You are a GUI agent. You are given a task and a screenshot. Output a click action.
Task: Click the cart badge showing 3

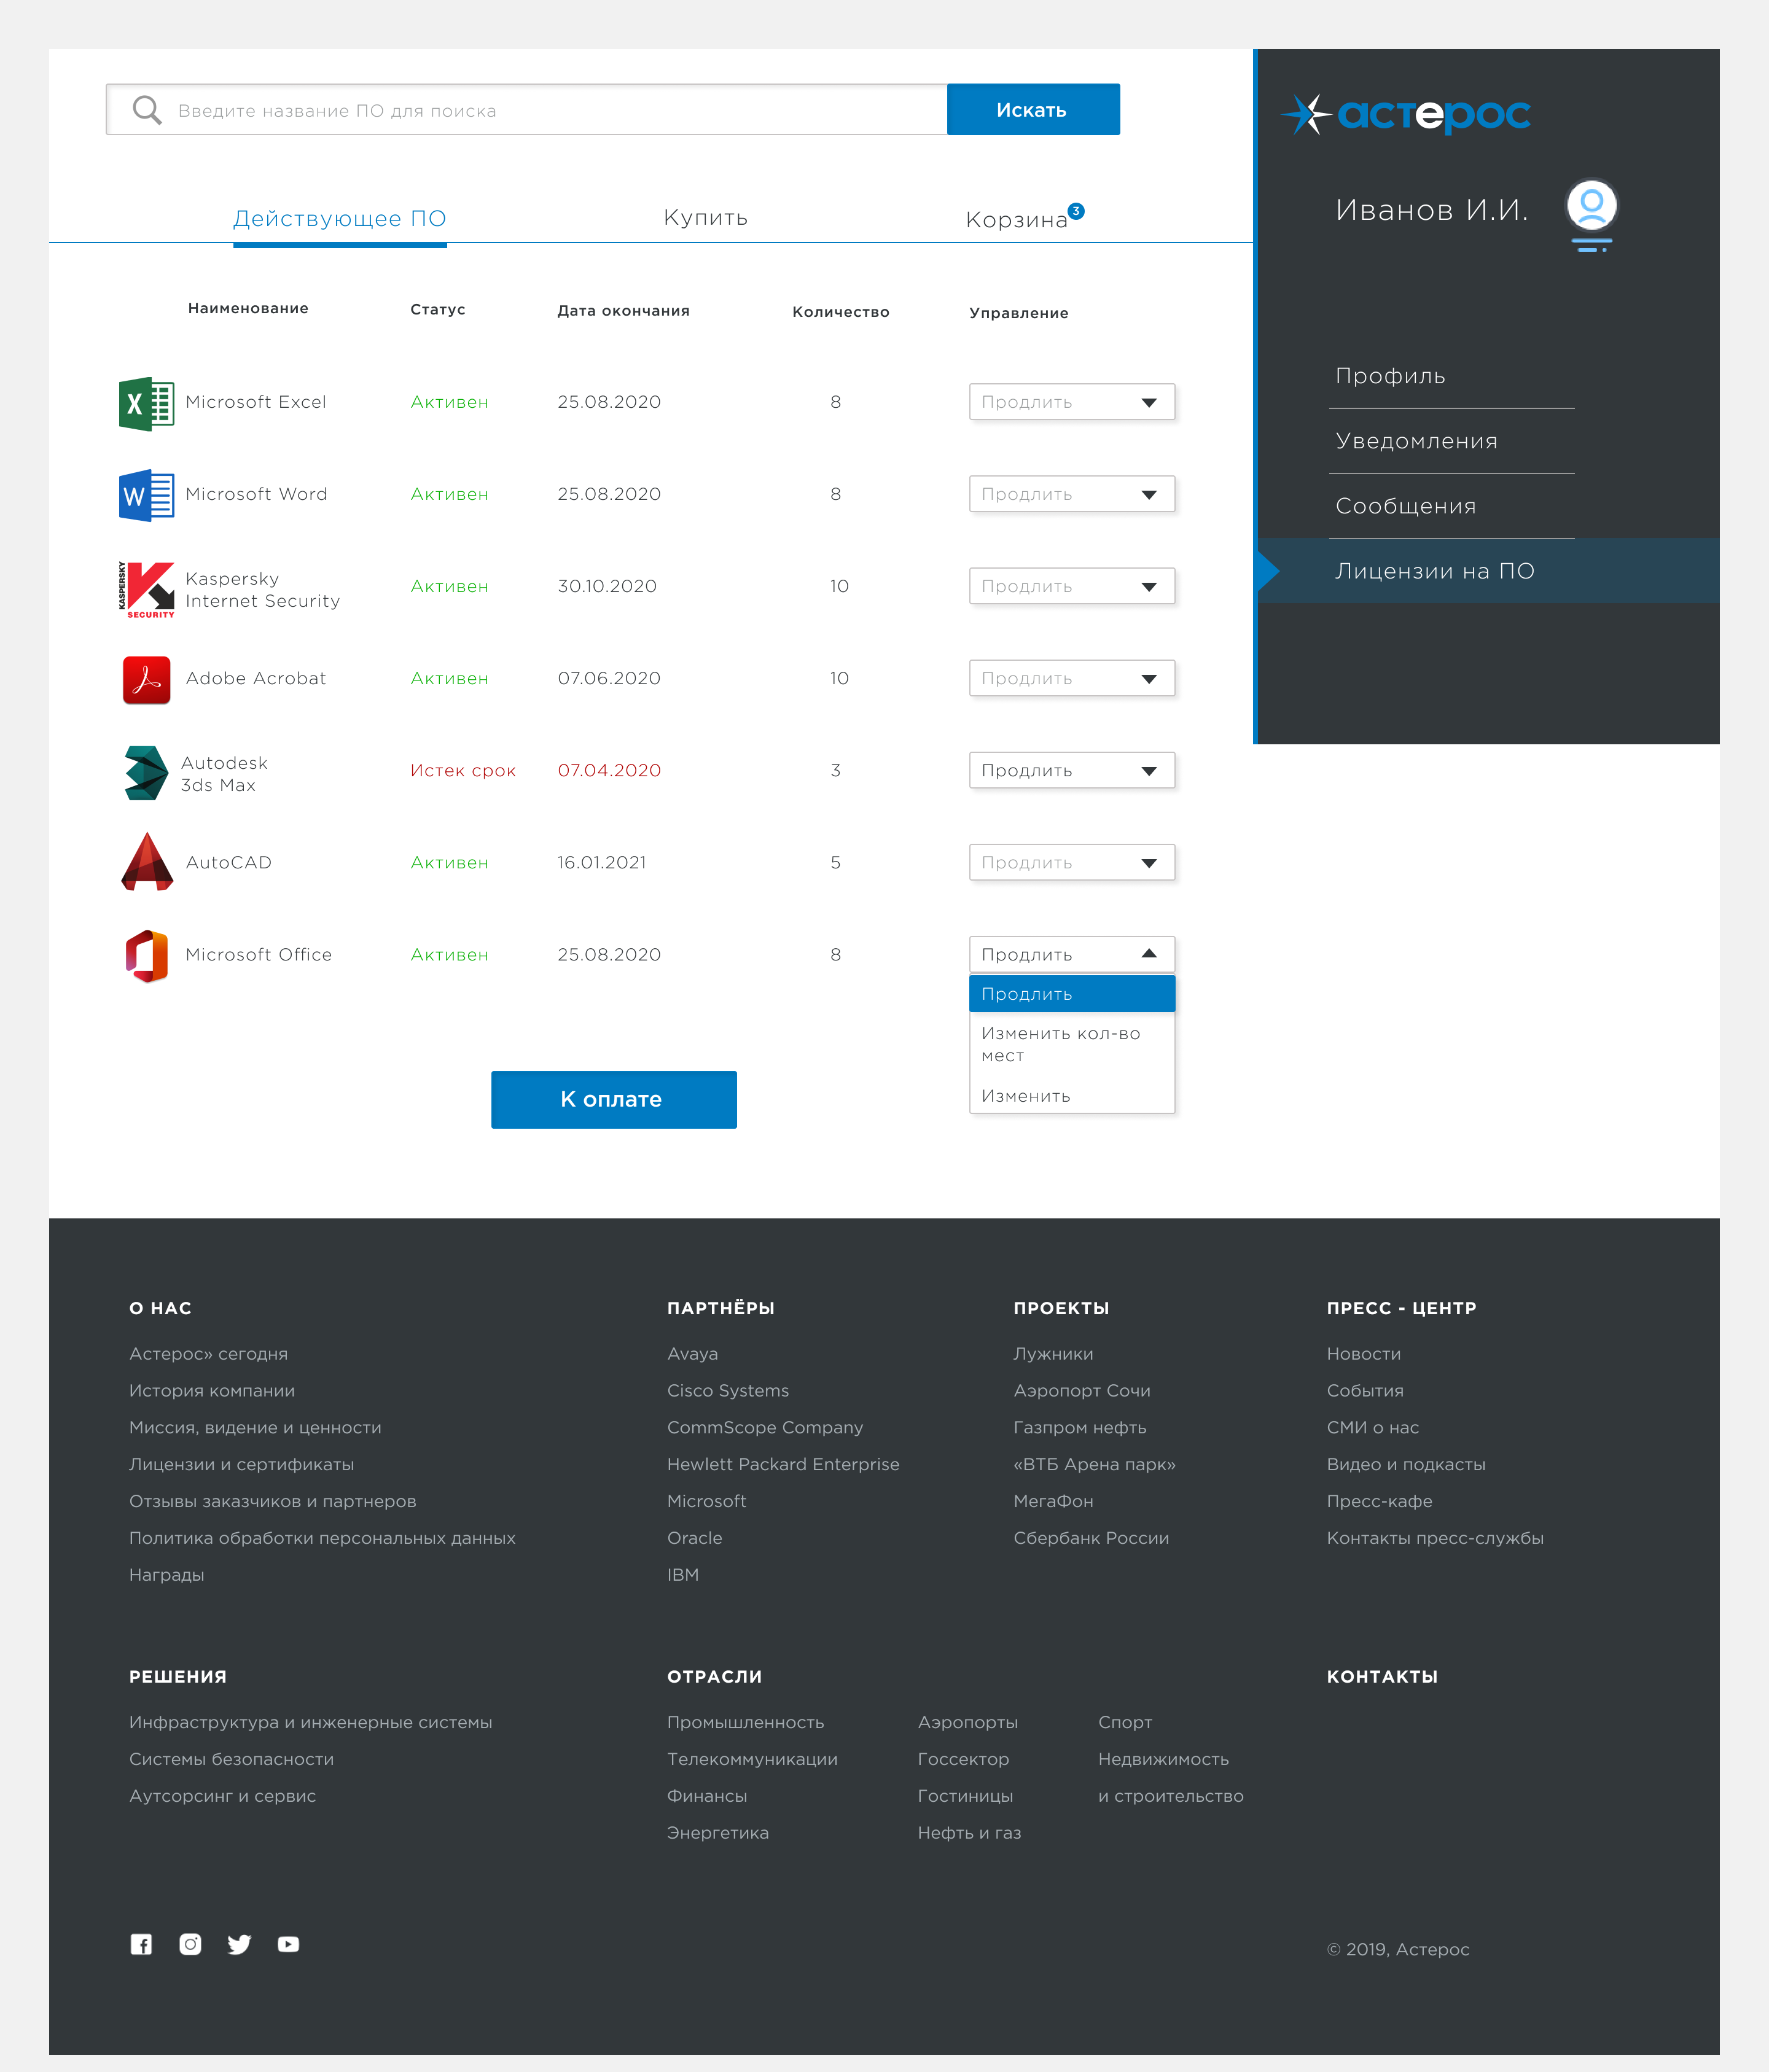point(1076,211)
